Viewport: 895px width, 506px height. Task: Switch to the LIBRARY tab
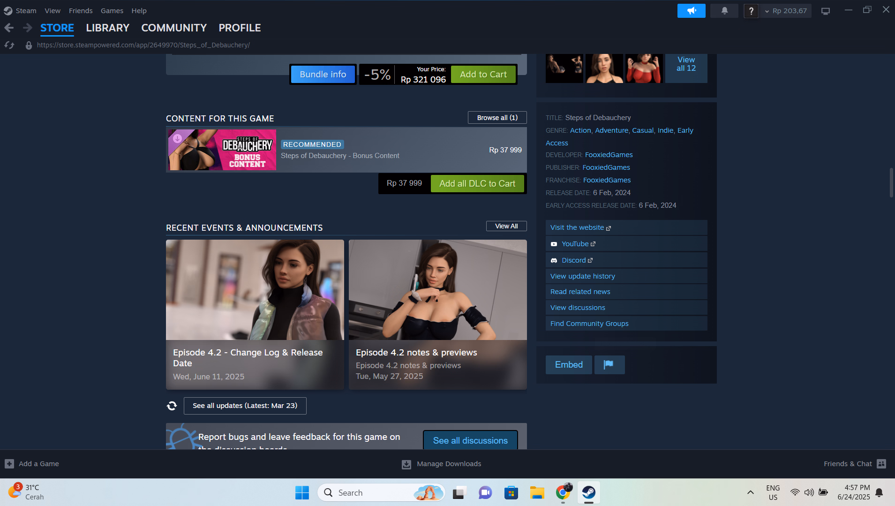(107, 28)
